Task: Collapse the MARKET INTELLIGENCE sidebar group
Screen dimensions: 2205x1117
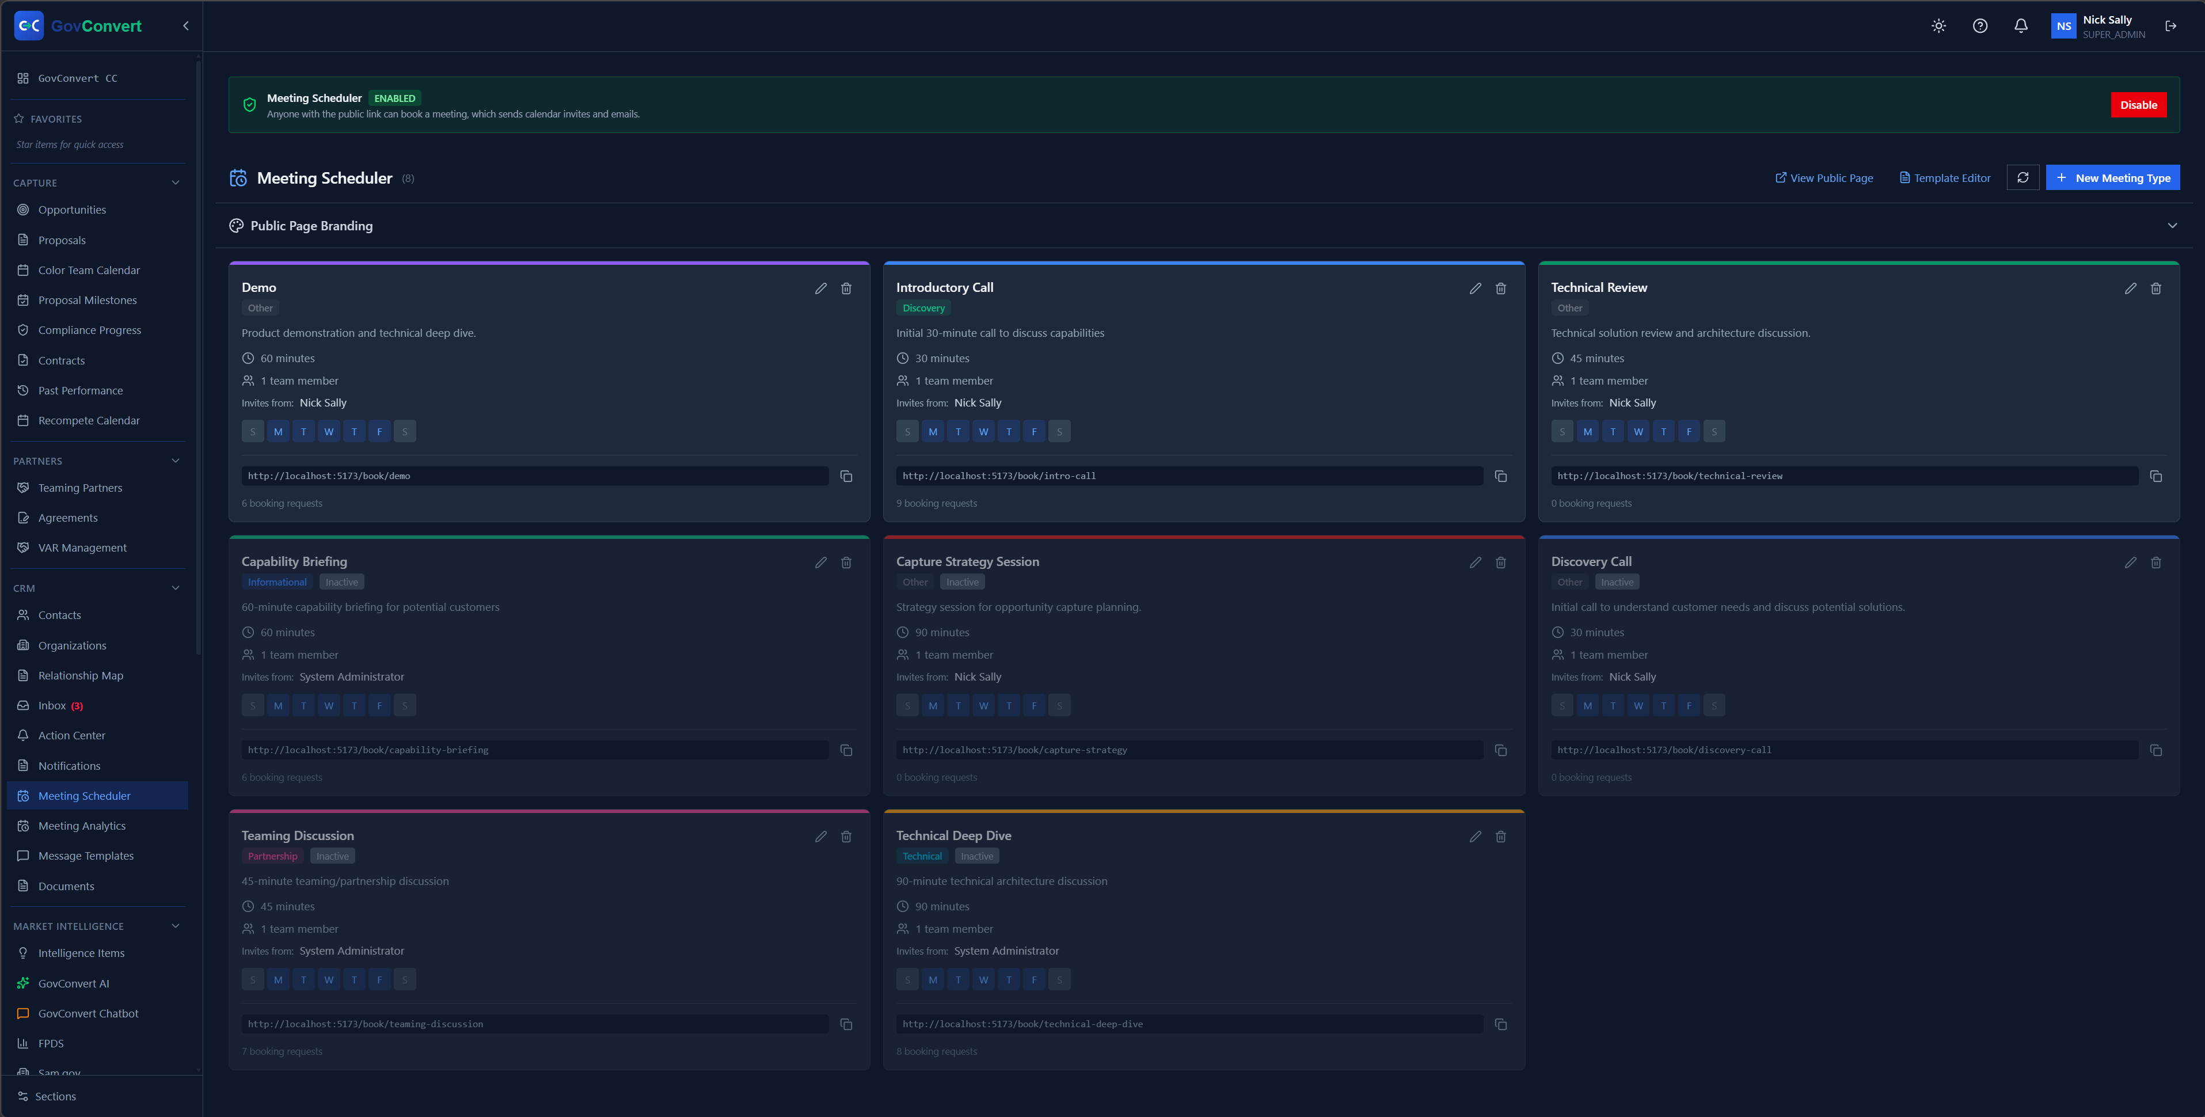Action: tap(176, 926)
